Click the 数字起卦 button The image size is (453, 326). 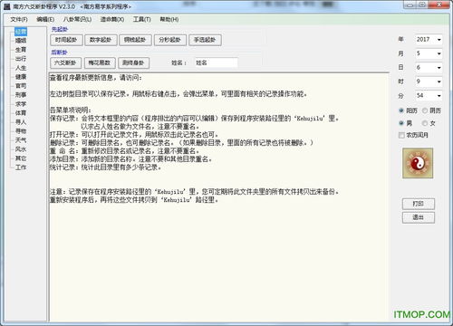[x=101, y=40]
